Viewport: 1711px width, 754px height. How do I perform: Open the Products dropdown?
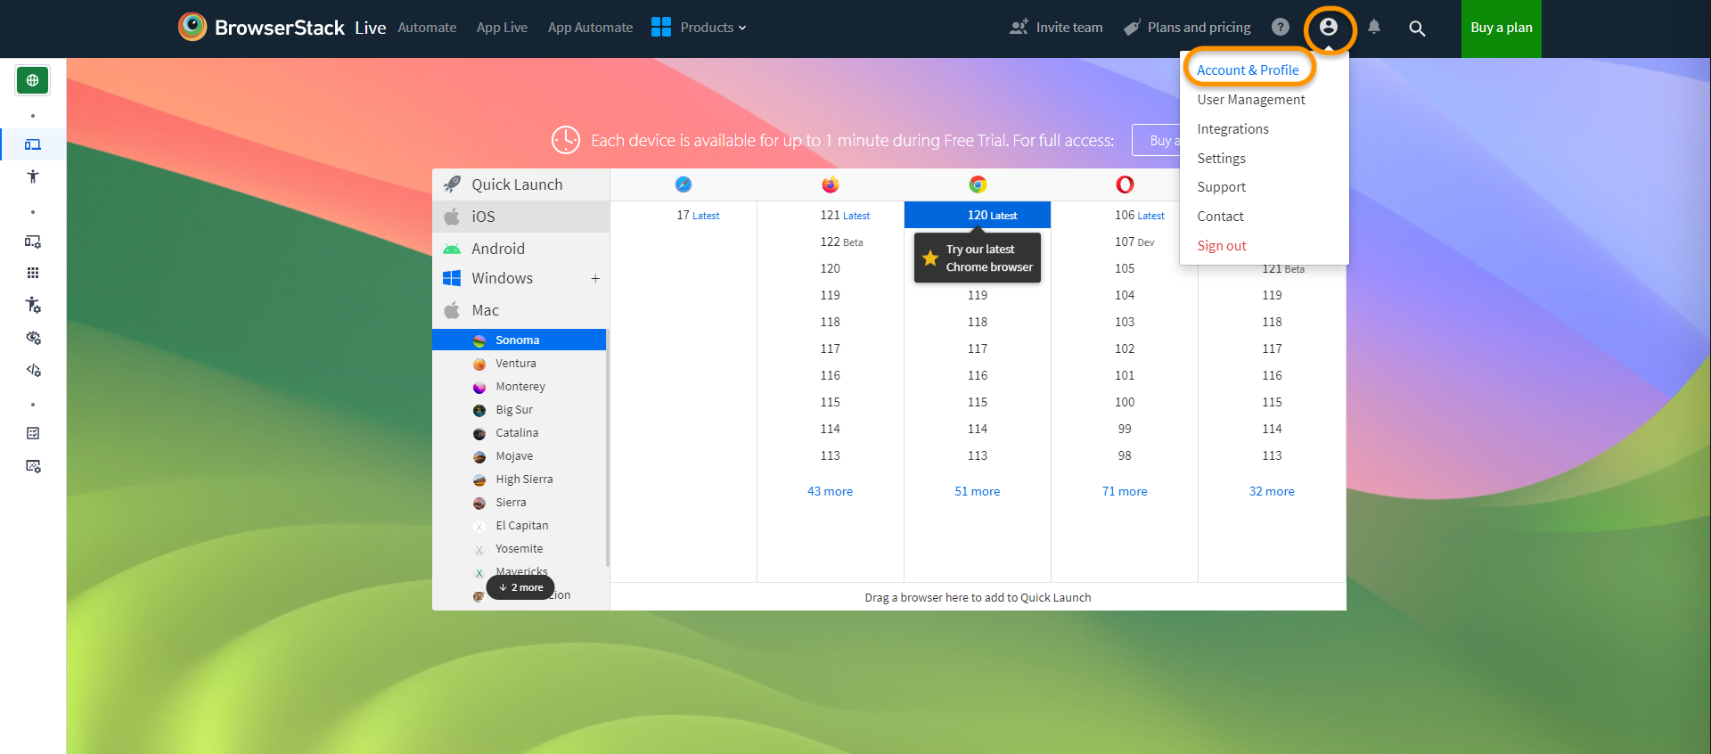[x=713, y=28]
